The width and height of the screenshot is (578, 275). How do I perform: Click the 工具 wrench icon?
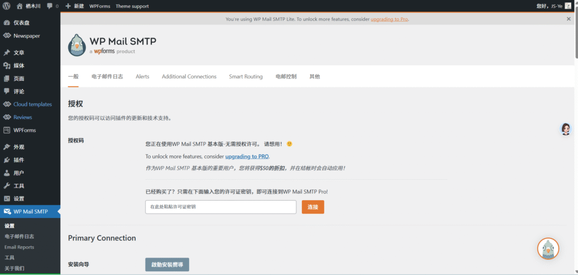pos(7,186)
